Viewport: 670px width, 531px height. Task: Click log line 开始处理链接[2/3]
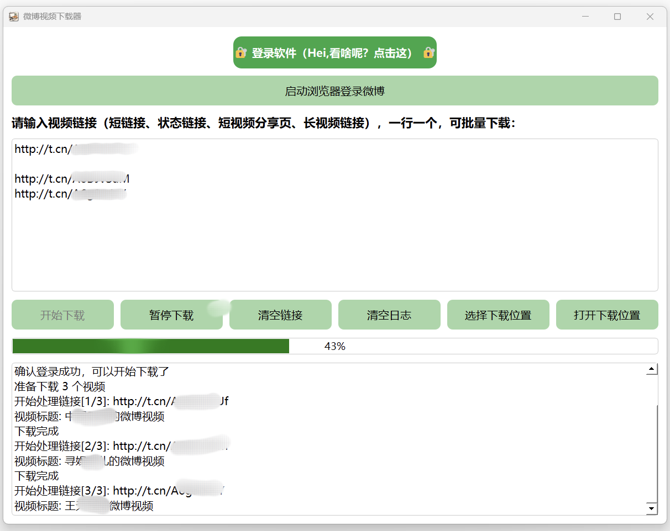pyautogui.click(x=122, y=446)
